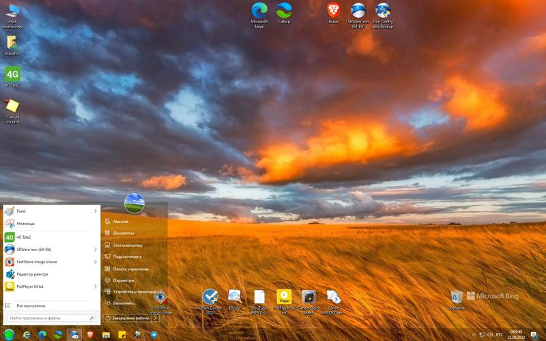Expand shutdown options arrow next to Завершение работы
The width and height of the screenshot is (546, 341).
[x=156, y=318]
